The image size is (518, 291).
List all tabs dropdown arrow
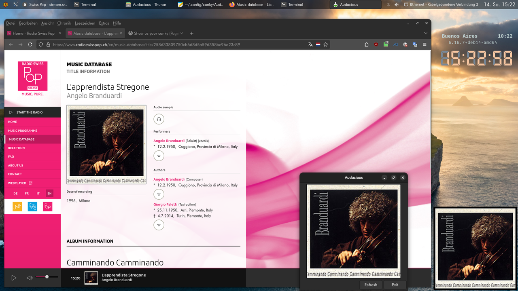pyautogui.click(x=426, y=33)
